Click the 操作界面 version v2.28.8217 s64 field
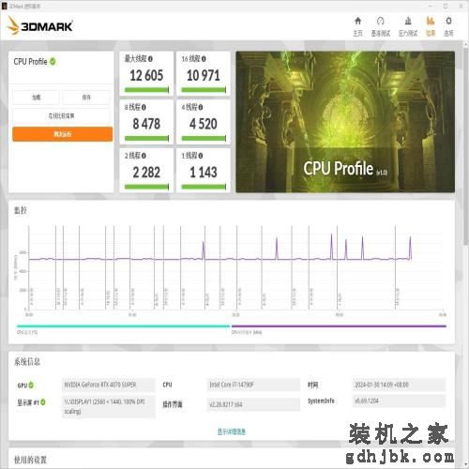The image size is (469, 469). [253, 404]
